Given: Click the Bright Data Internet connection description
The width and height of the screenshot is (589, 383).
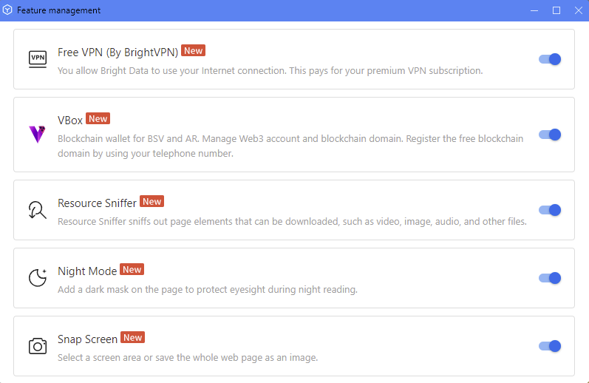Looking at the screenshot, I should pyautogui.click(x=270, y=71).
